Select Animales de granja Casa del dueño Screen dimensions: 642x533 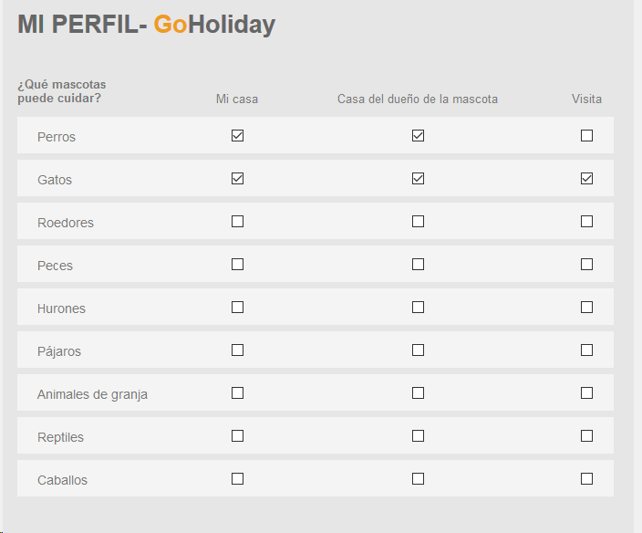point(419,393)
